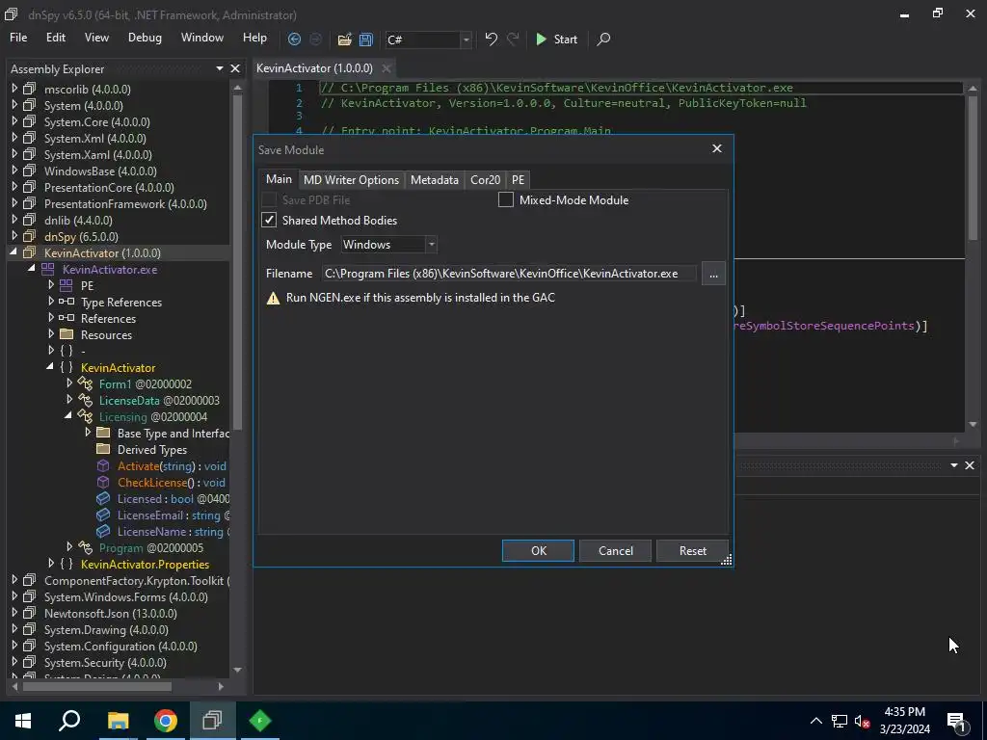Image resolution: width=987 pixels, height=740 pixels.
Task: Click into the Filename path field
Action: [509, 274]
